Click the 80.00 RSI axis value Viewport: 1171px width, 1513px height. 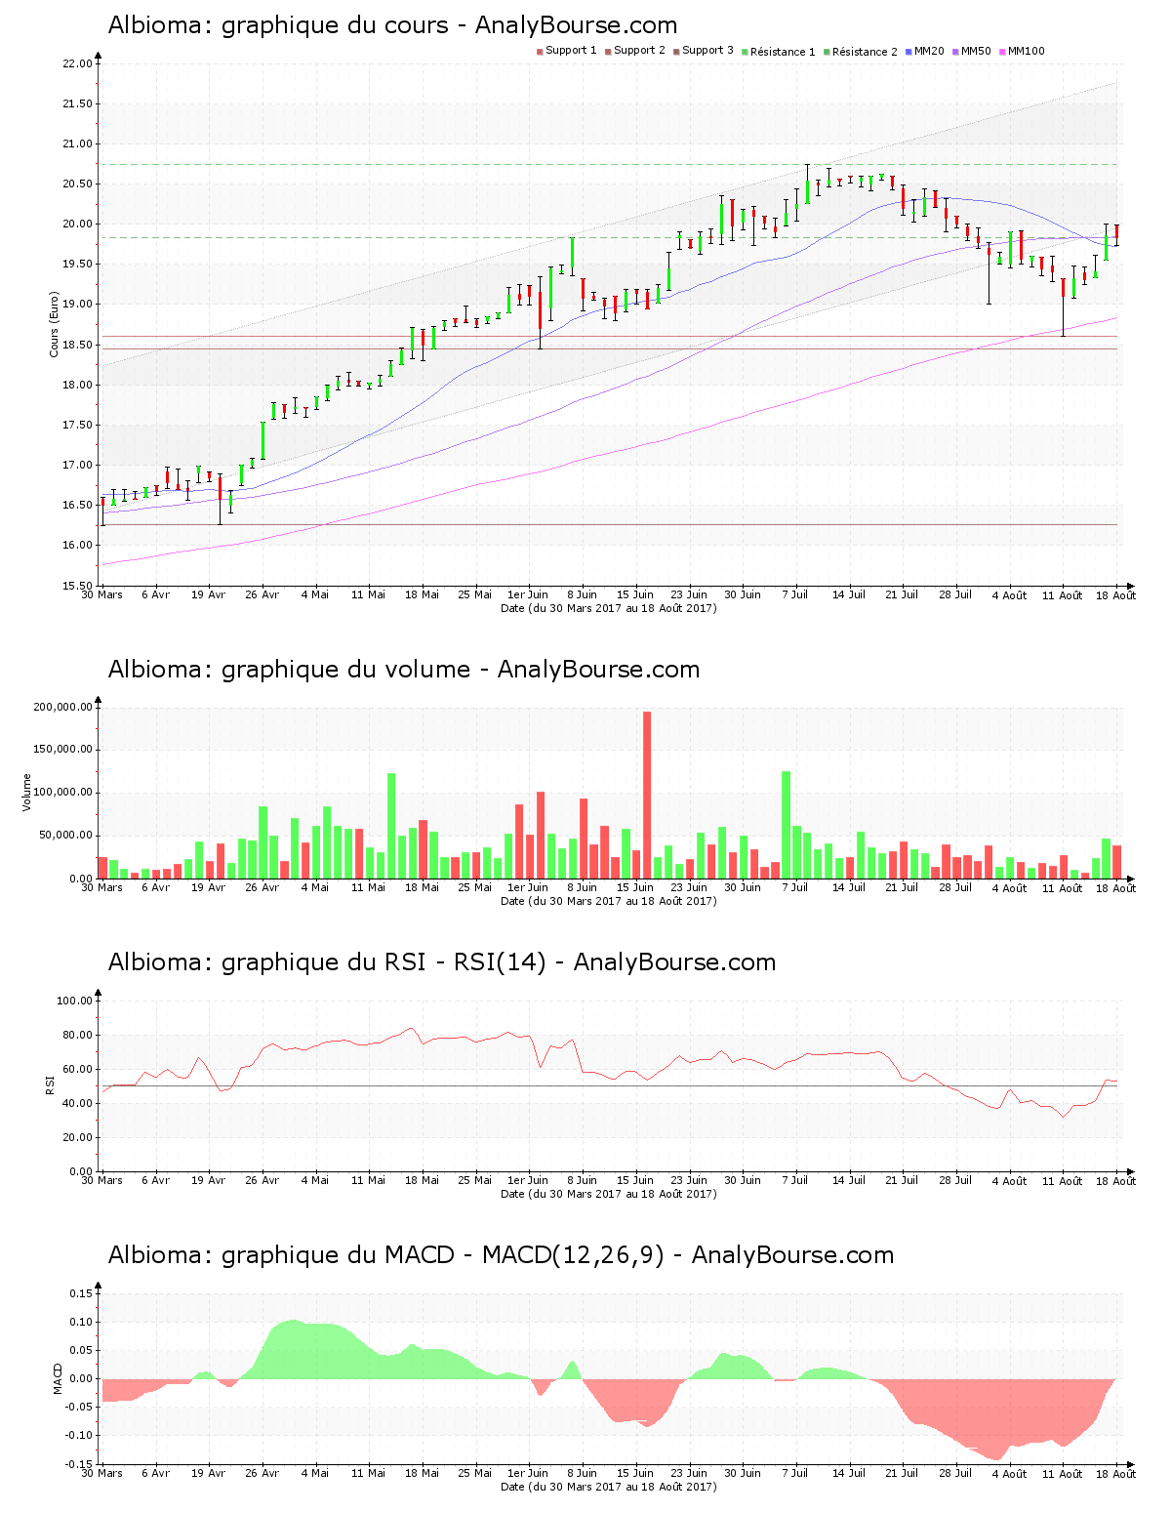click(x=77, y=1036)
